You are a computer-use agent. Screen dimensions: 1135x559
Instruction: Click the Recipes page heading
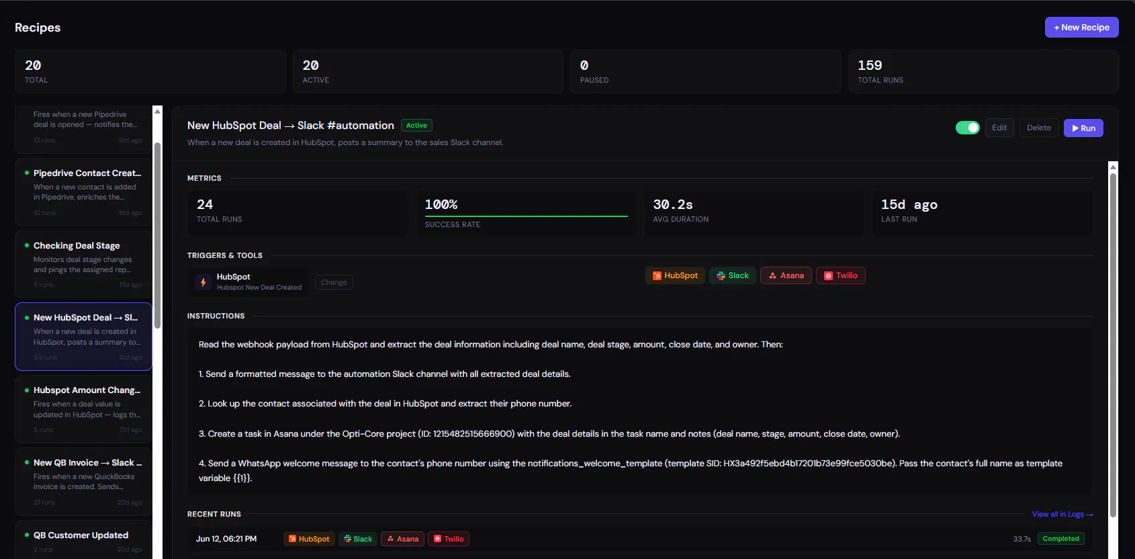[38, 28]
